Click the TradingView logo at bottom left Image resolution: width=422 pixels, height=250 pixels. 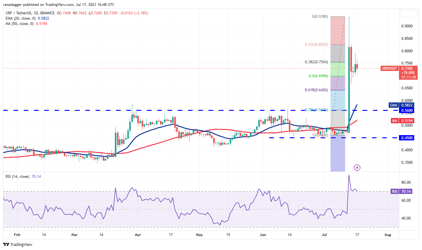coord(18,245)
